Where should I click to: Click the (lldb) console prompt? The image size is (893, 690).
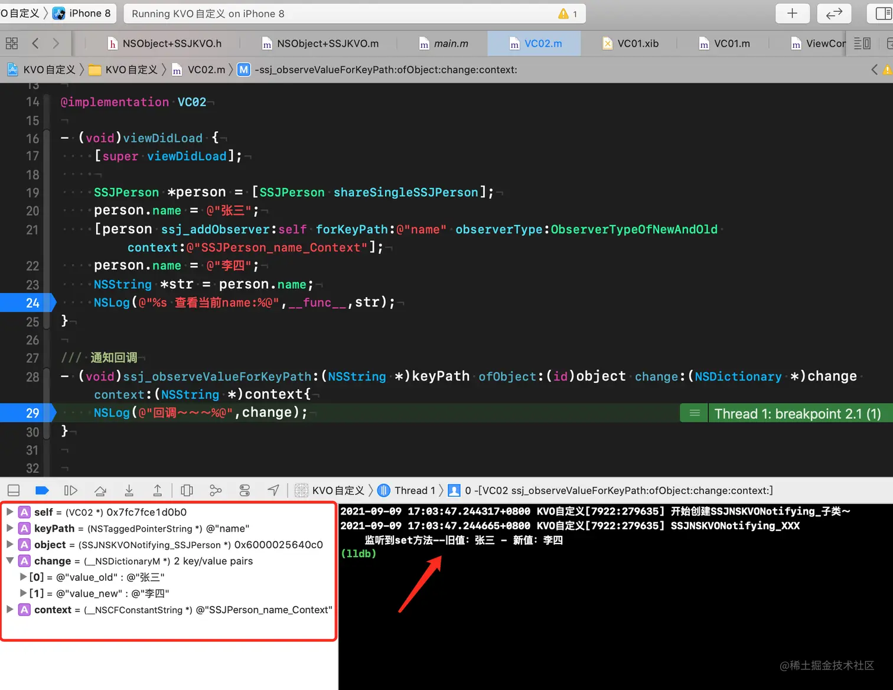pos(358,554)
